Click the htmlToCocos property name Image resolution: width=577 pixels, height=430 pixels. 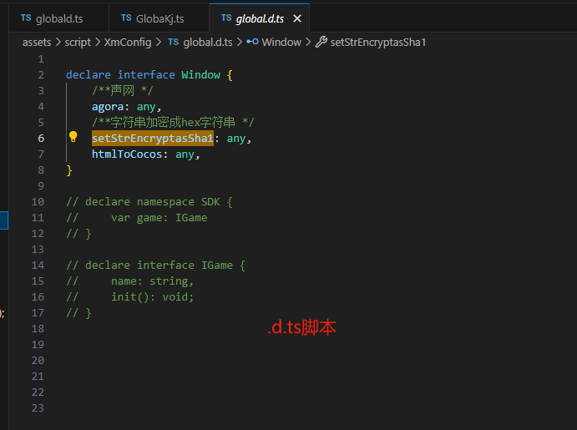(x=127, y=154)
